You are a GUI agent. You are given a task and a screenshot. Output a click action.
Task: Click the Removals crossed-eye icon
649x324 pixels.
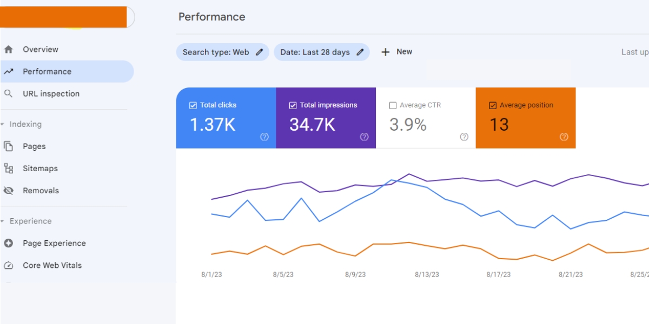point(8,191)
